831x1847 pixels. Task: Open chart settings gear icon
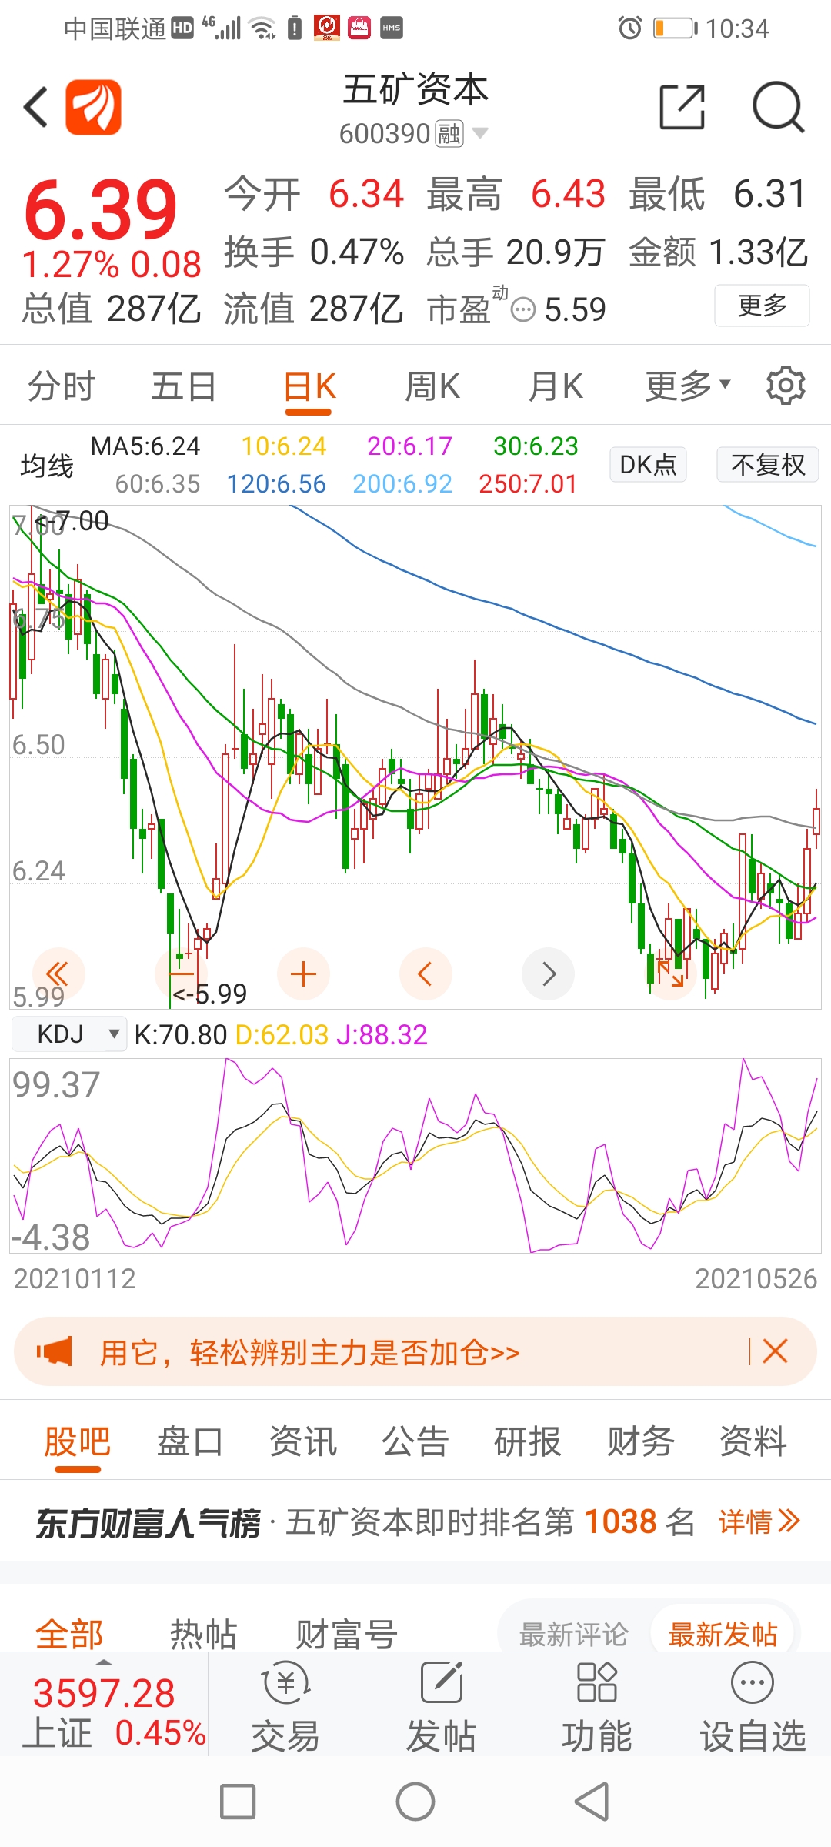pyautogui.click(x=786, y=385)
